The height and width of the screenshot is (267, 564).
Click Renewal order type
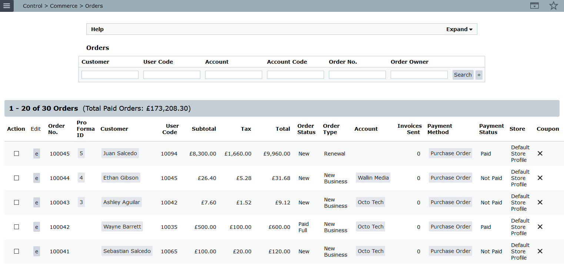[334, 154]
